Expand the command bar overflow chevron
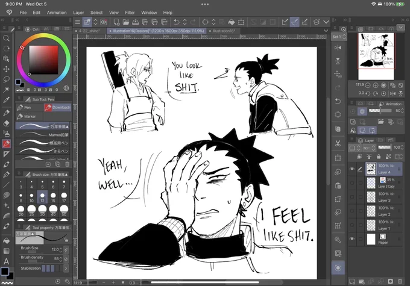Viewport: 410px width, 286px height. point(326,22)
